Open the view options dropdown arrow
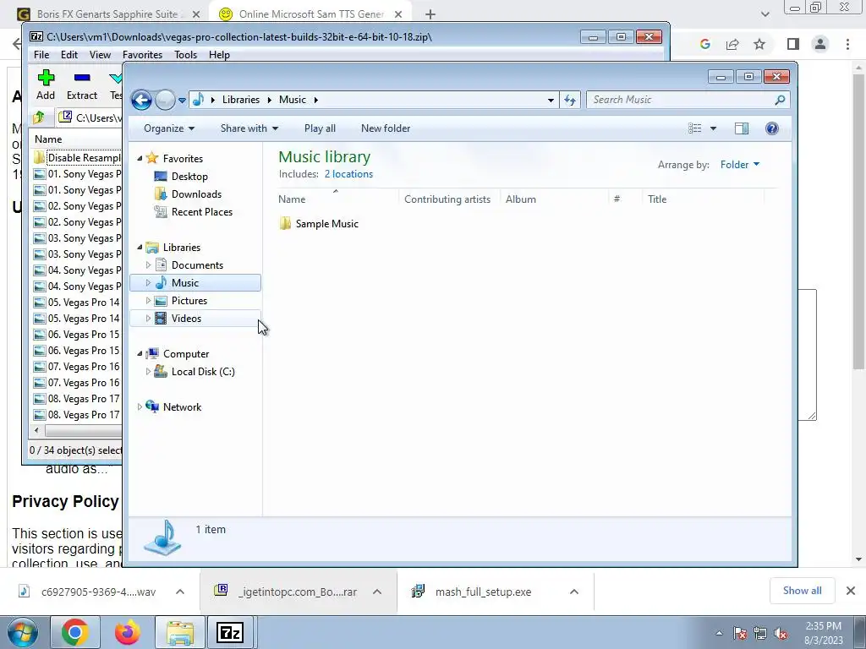The height and width of the screenshot is (649, 866). (x=713, y=128)
